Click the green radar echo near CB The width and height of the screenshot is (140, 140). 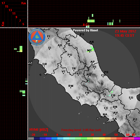pyautogui.click(x=112, y=92)
